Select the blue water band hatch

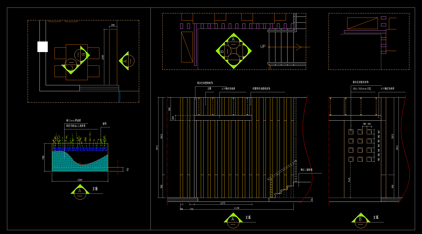click(80, 149)
